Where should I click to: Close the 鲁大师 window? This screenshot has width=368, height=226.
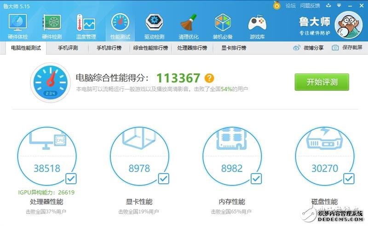pyautogui.click(x=362, y=6)
